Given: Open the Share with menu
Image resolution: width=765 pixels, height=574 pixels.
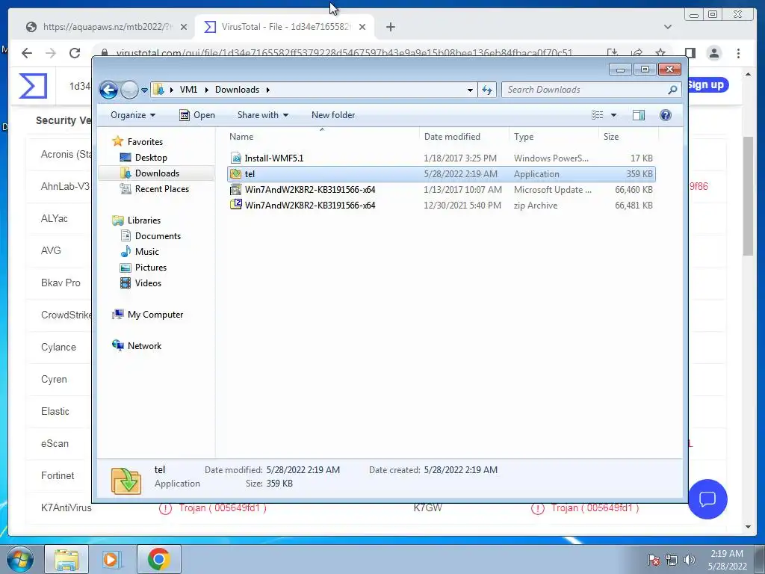Looking at the screenshot, I should [262, 115].
